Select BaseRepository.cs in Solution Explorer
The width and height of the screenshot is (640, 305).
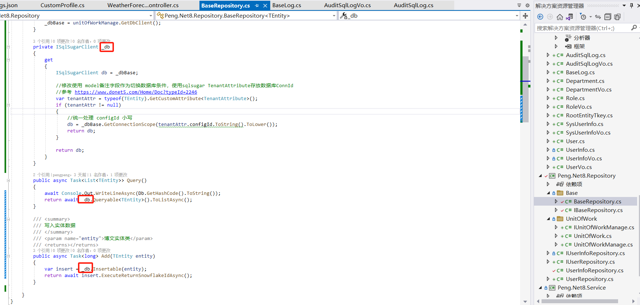pos(597,202)
